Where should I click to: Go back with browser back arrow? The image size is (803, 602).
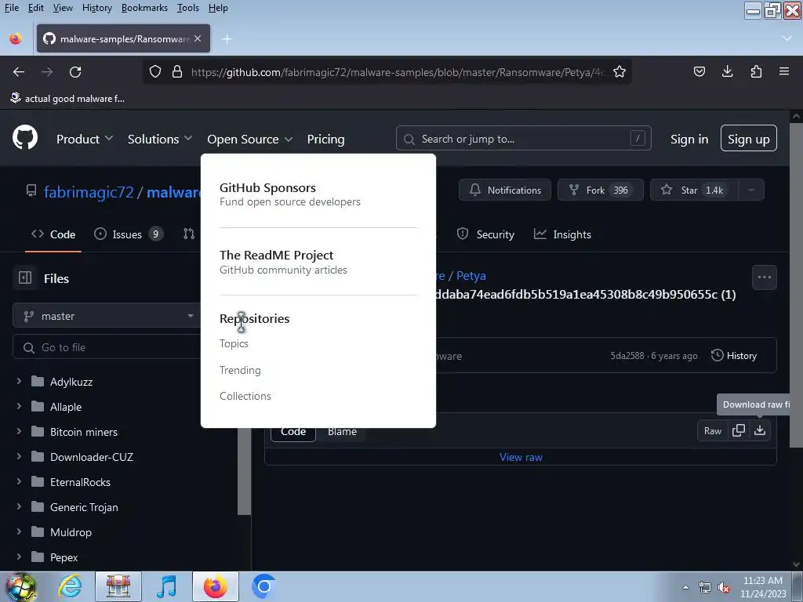(x=19, y=72)
